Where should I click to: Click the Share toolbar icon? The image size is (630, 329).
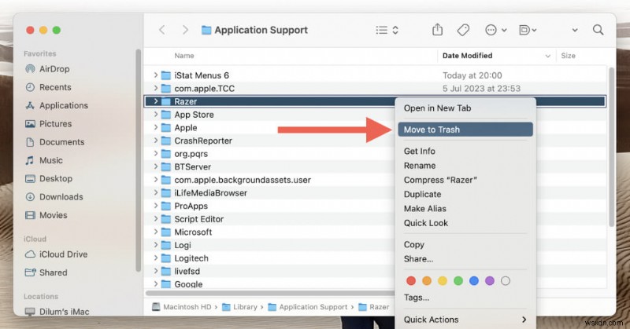[438, 30]
